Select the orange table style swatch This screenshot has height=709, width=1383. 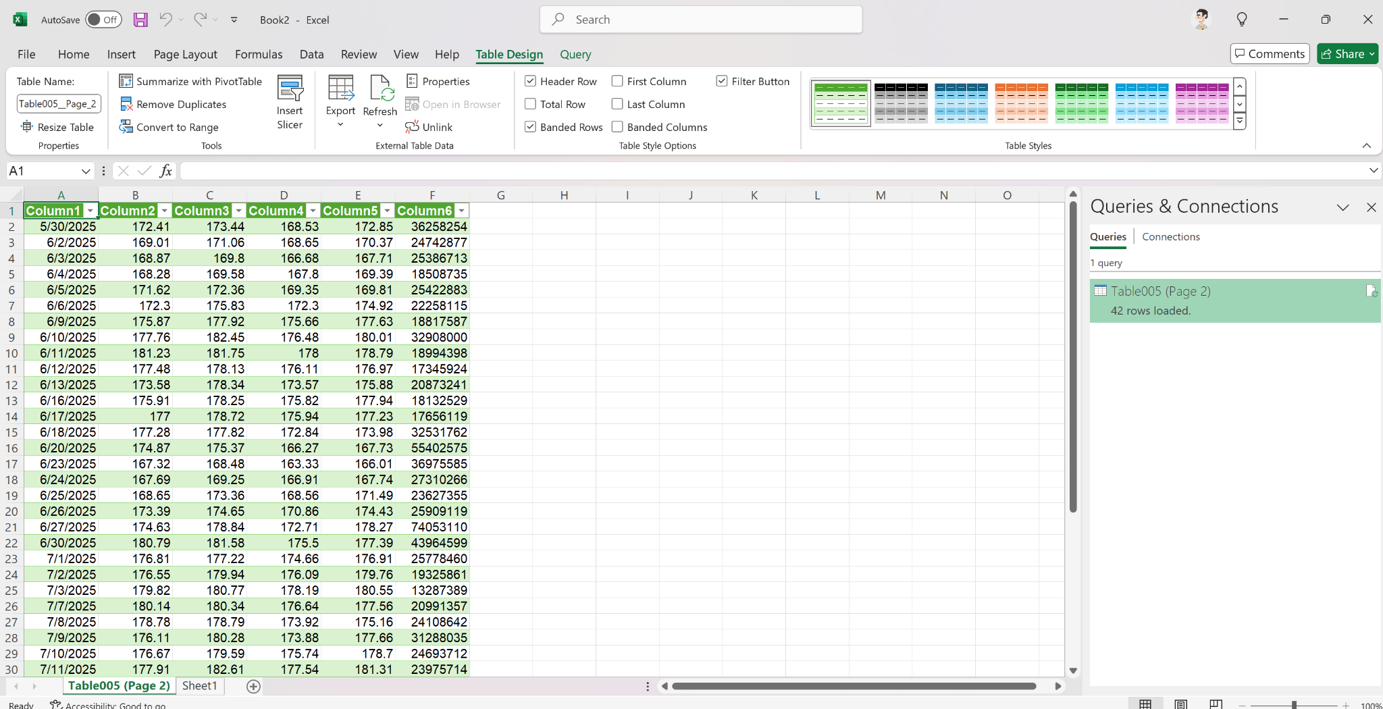pos(1021,103)
